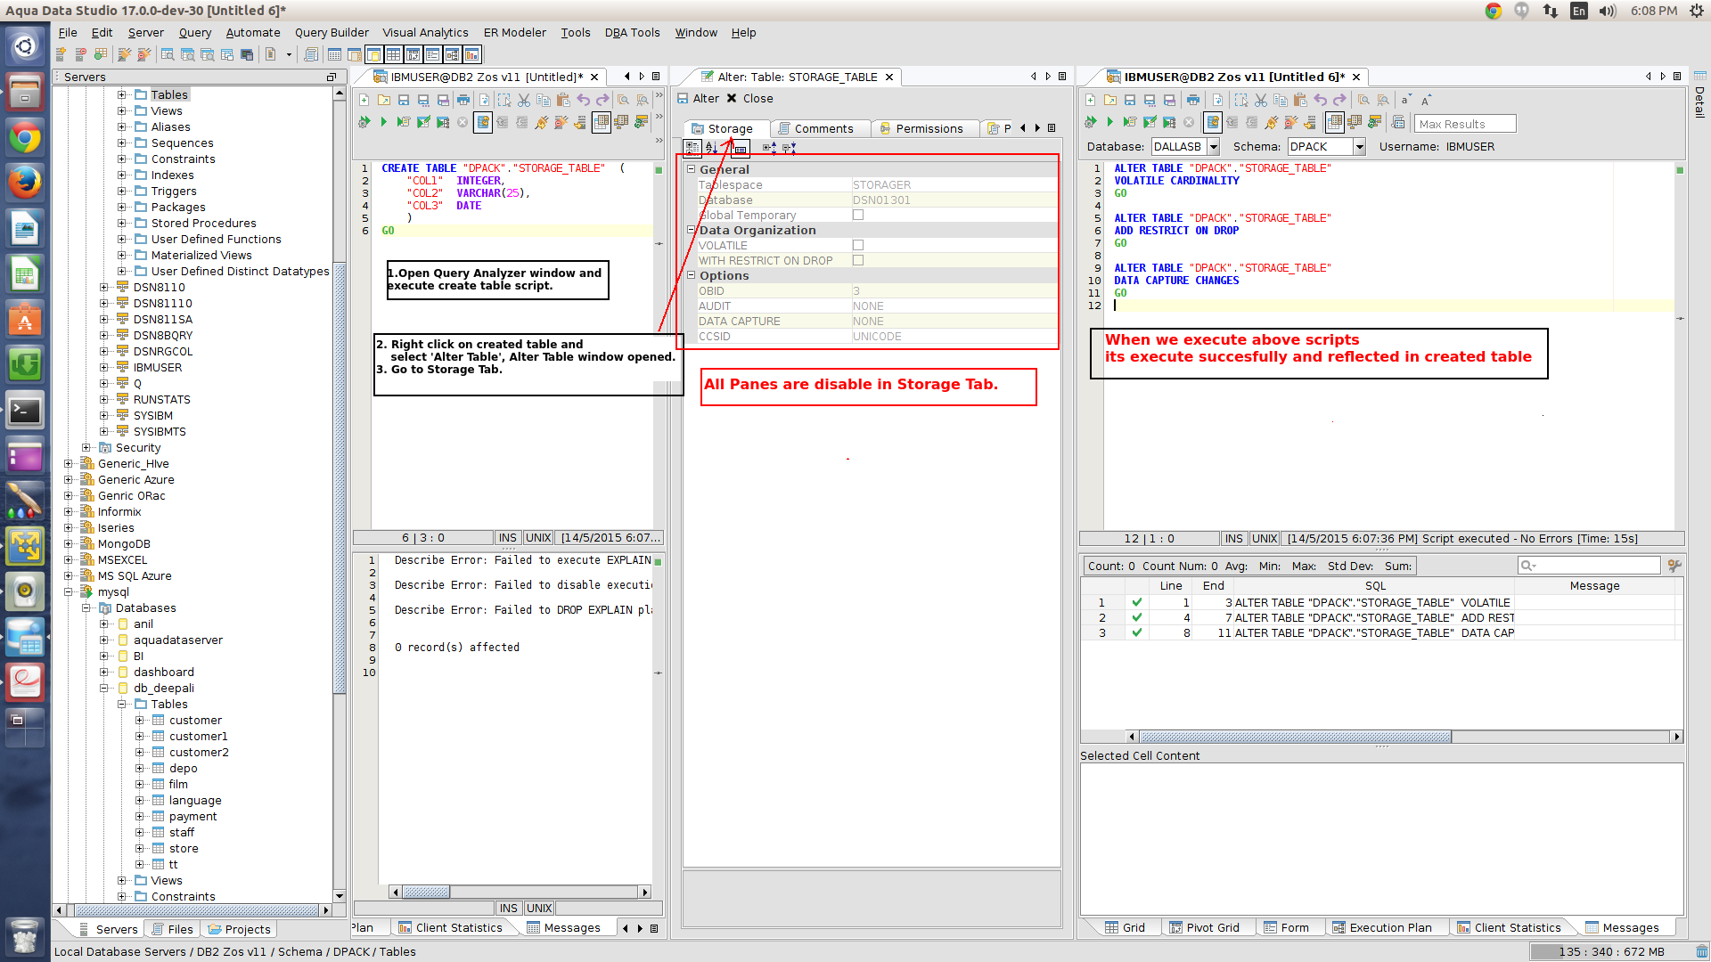Switch to Files panel tab
1711x962 pixels.
click(172, 929)
